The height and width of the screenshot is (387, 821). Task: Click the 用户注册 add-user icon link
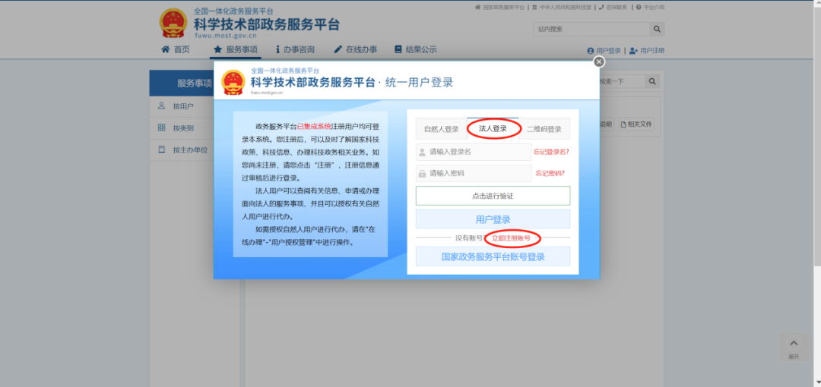pyautogui.click(x=633, y=51)
